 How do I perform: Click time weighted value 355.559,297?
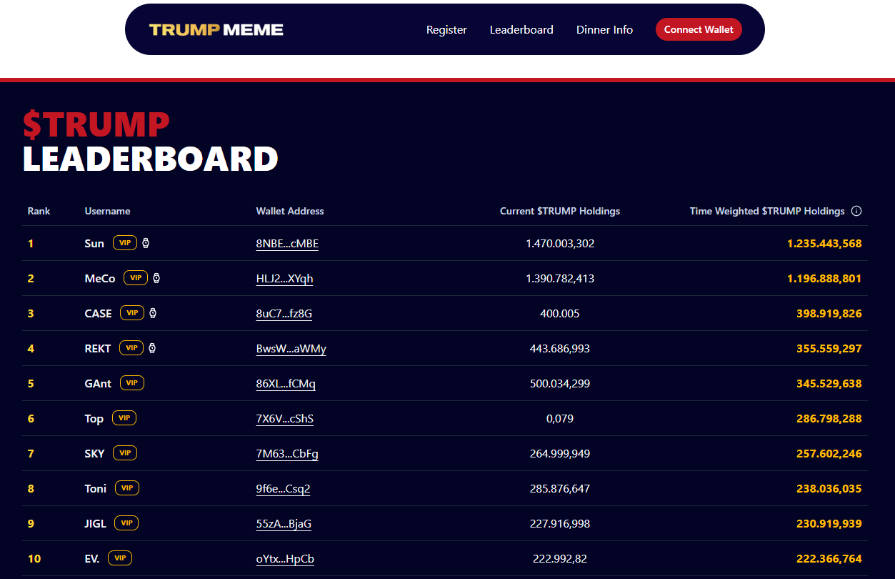pos(829,348)
